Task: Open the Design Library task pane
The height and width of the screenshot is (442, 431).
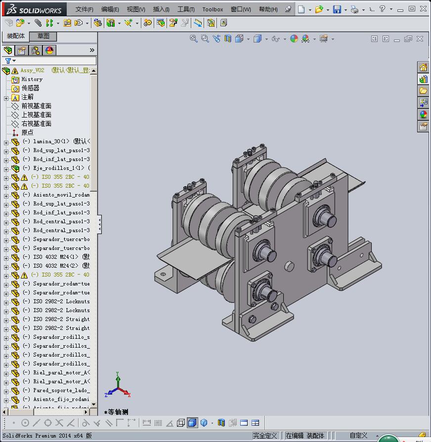Action: 423,79
